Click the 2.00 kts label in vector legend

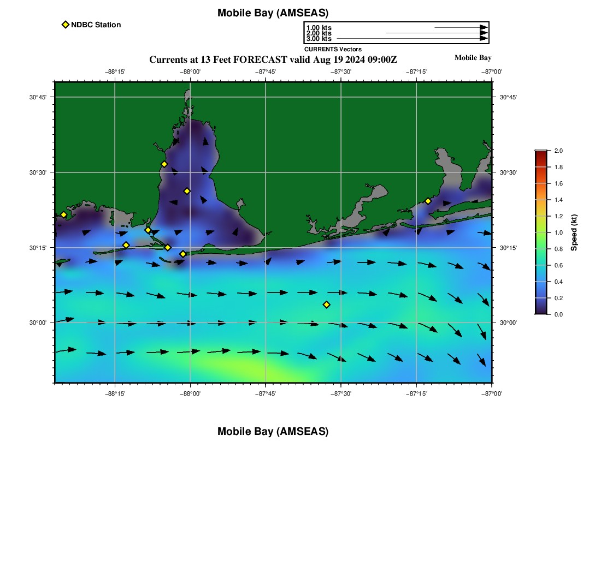point(319,33)
